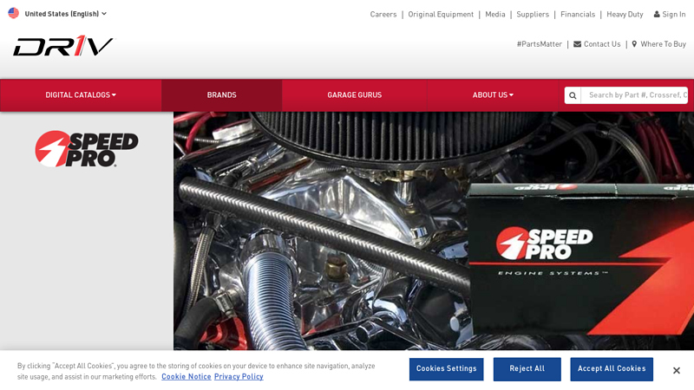Click the DRiV logo

coord(62,46)
